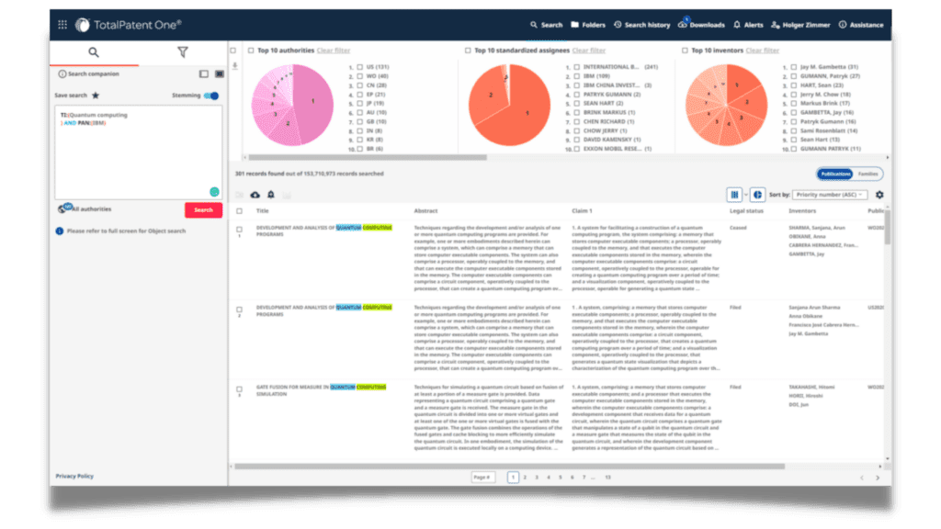Open Search history in the header
Image resolution: width=941 pixels, height=529 pixels.
pyautogui.click(x=641, y=25)
